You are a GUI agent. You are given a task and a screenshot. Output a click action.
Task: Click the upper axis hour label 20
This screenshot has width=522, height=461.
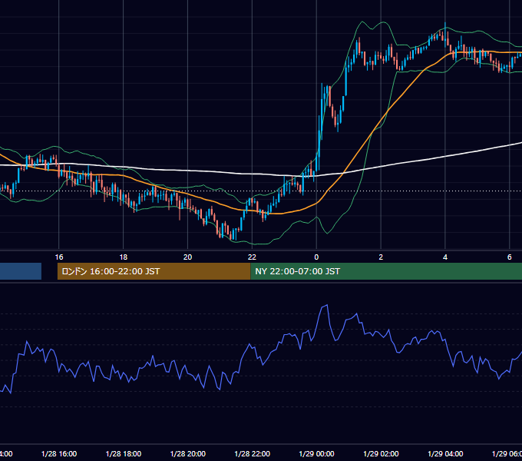188,257
